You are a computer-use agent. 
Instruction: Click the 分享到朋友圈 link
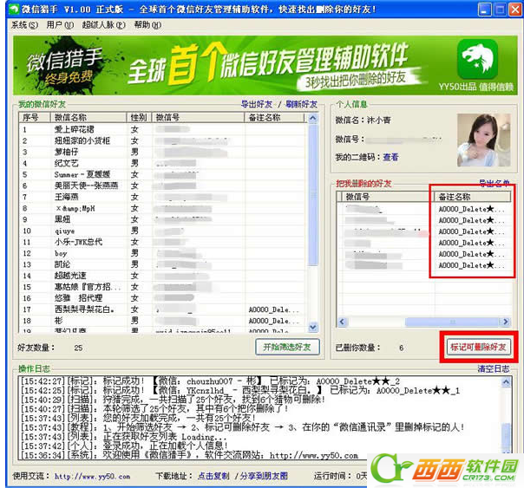tap(264, 476)
